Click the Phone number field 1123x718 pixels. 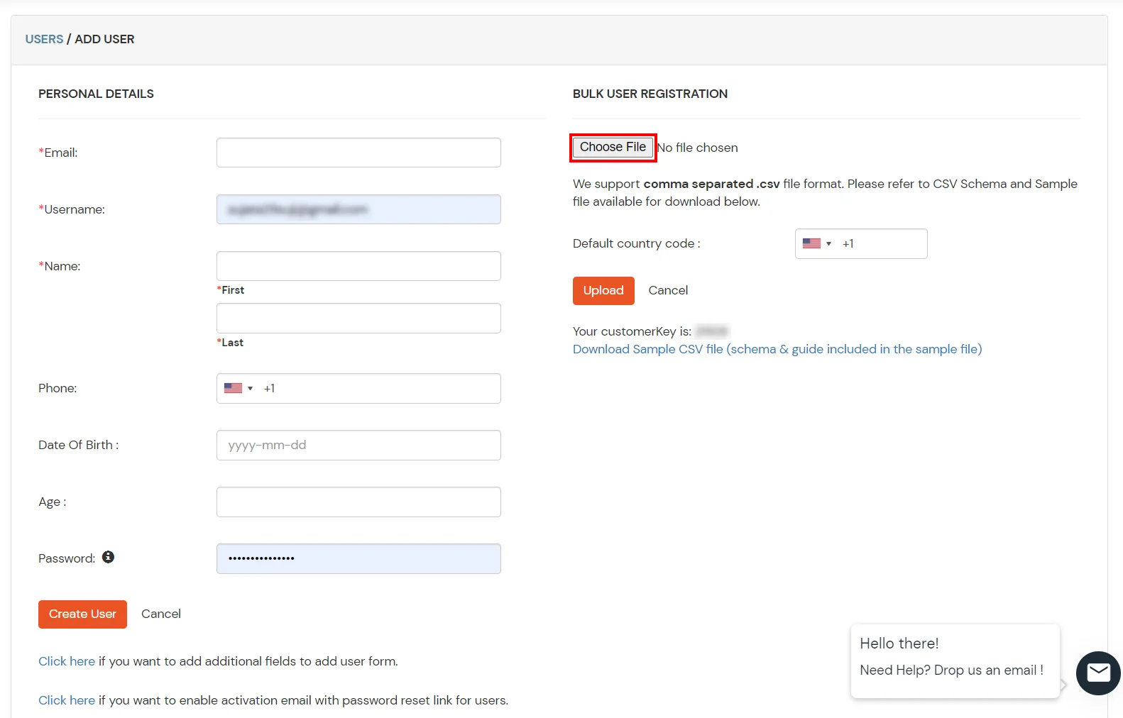[x=358, y=388]
